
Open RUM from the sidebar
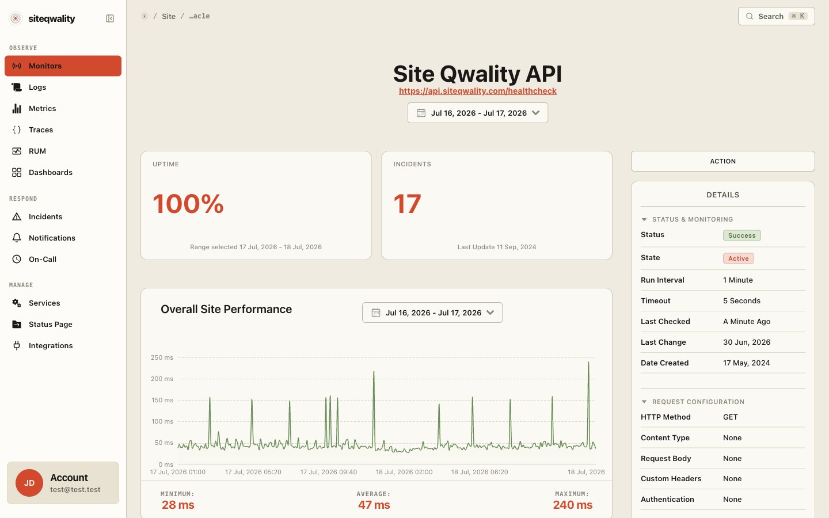63,151
